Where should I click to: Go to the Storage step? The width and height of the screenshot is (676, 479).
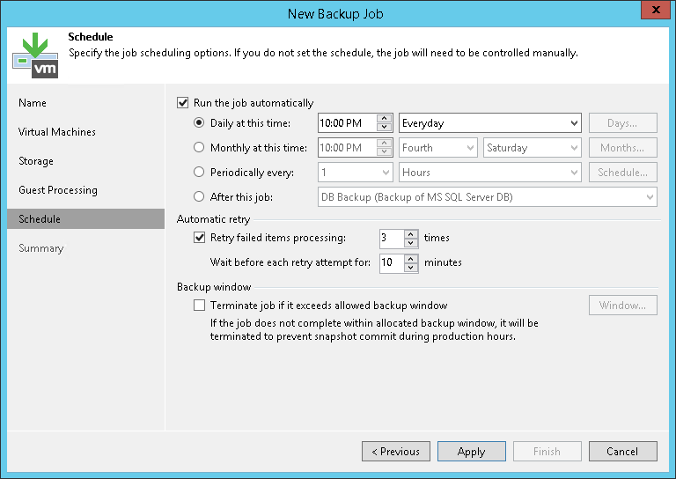(x=36, y=161)
